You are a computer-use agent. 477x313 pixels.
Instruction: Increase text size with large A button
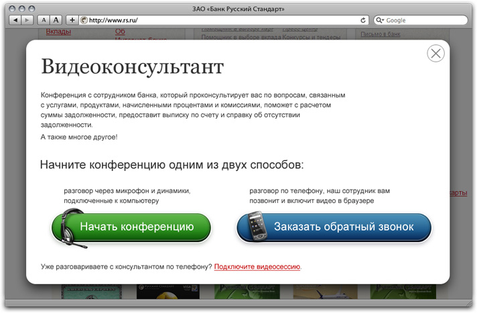[x=56, y=20]
